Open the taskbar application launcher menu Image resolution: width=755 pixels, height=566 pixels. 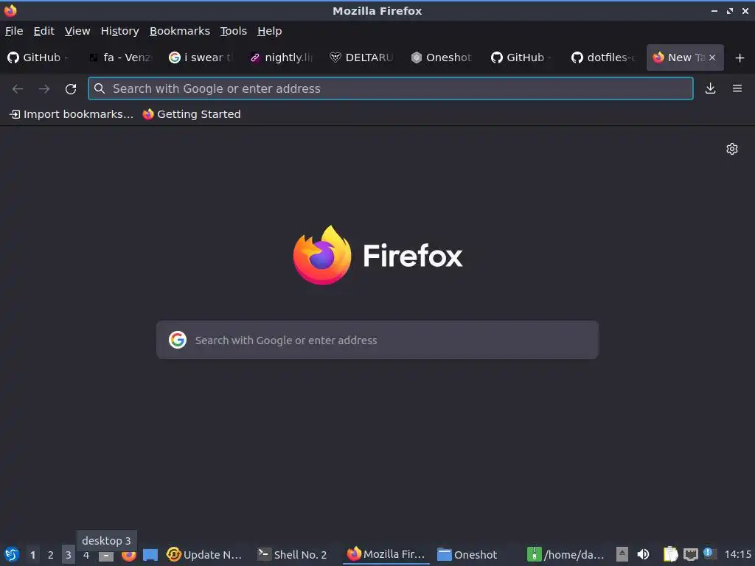tap(12, 554)
